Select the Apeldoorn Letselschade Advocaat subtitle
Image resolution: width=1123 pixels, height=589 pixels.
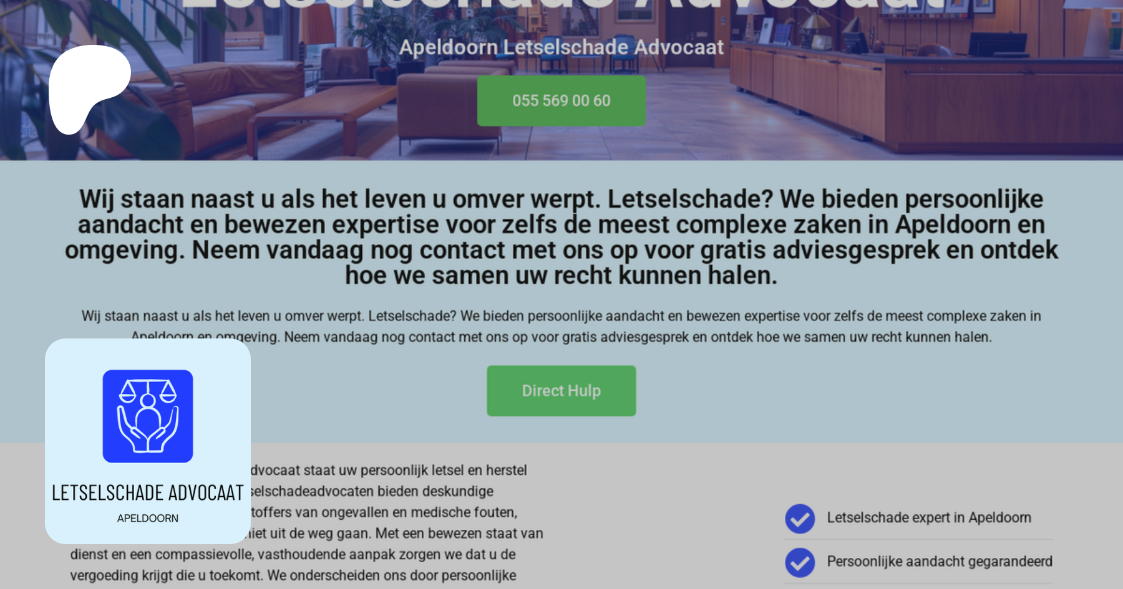point(561,47)
